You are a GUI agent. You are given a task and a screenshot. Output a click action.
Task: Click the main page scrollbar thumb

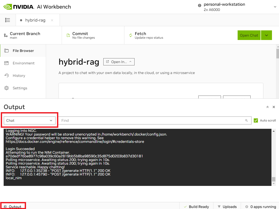tap(278, 53)
